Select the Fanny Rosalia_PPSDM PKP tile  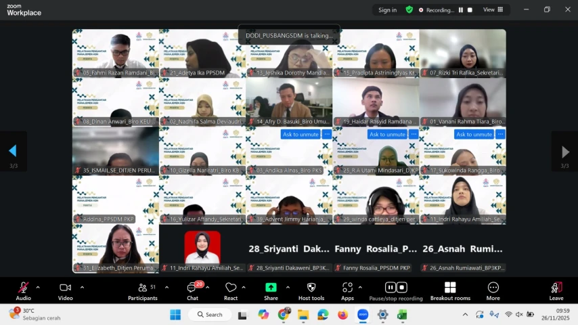click(376, 249)
